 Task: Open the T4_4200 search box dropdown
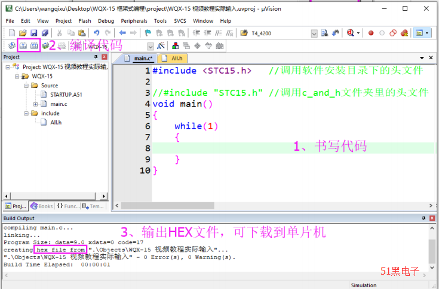click(314, 34)
